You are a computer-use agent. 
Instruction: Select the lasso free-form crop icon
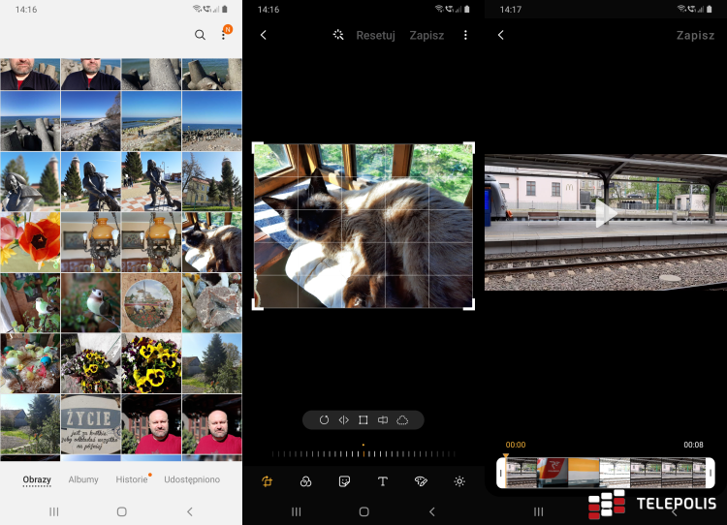tap(402, 420)
